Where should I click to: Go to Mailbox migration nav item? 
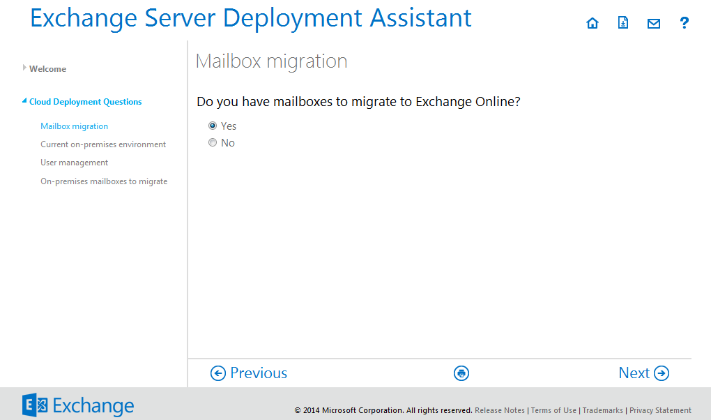(x=75, y=126)
